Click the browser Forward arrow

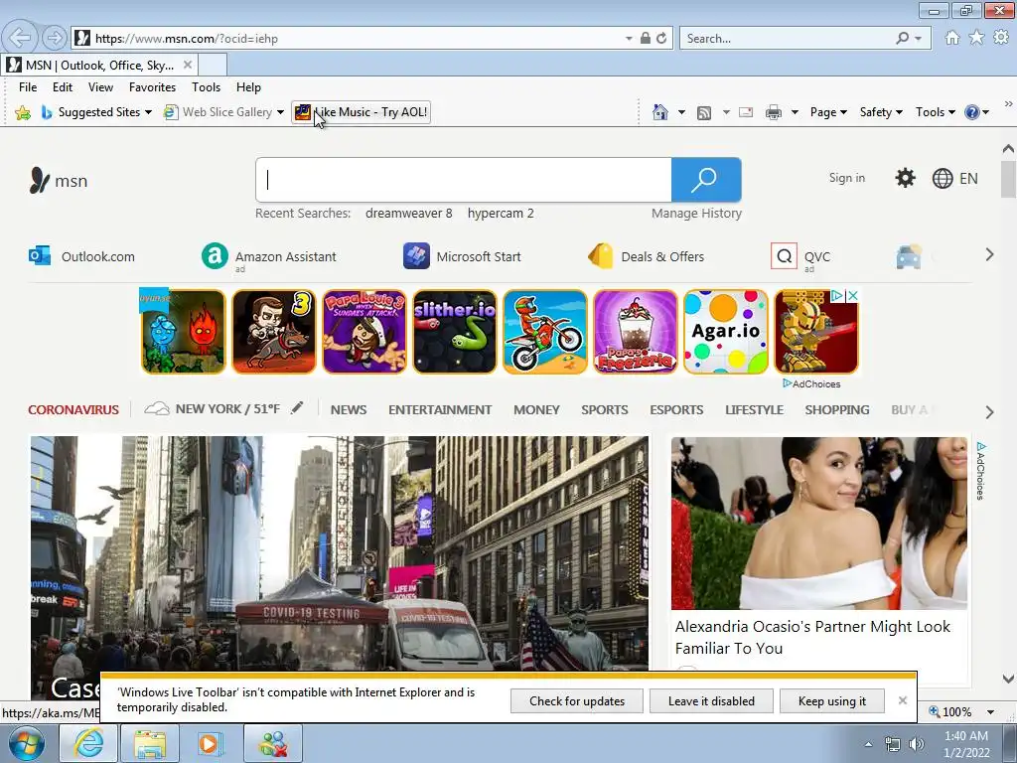[55, 38]
